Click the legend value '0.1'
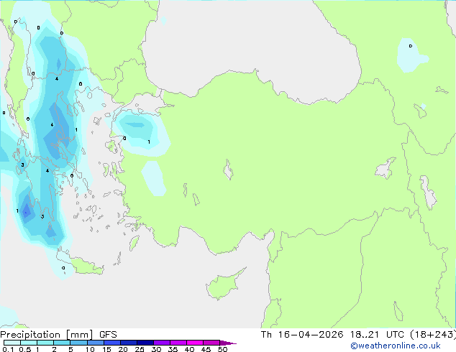Screen dimensions: 456x352 point(8,349)
